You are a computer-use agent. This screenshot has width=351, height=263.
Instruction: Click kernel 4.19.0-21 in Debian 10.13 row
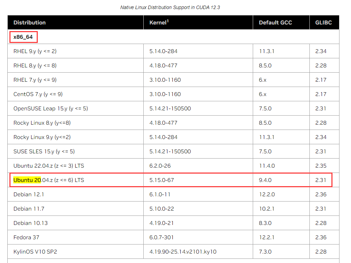[x=162, y=223]
